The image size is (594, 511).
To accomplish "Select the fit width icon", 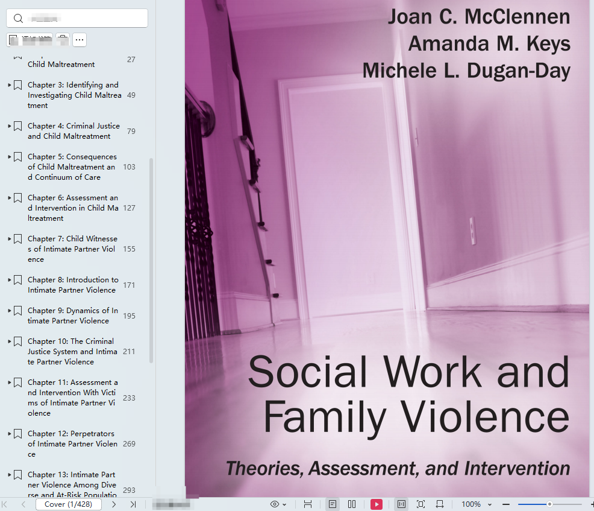I will [x=440, y=504].
